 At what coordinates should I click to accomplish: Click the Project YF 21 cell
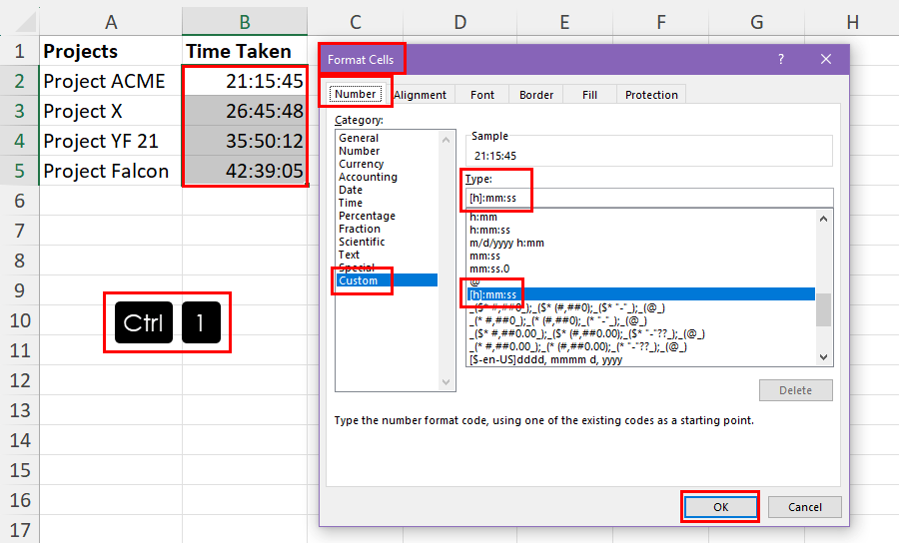(x=111, y=141)
